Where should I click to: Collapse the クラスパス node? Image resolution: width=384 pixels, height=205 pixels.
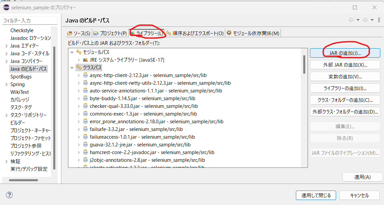click(72, 68)
